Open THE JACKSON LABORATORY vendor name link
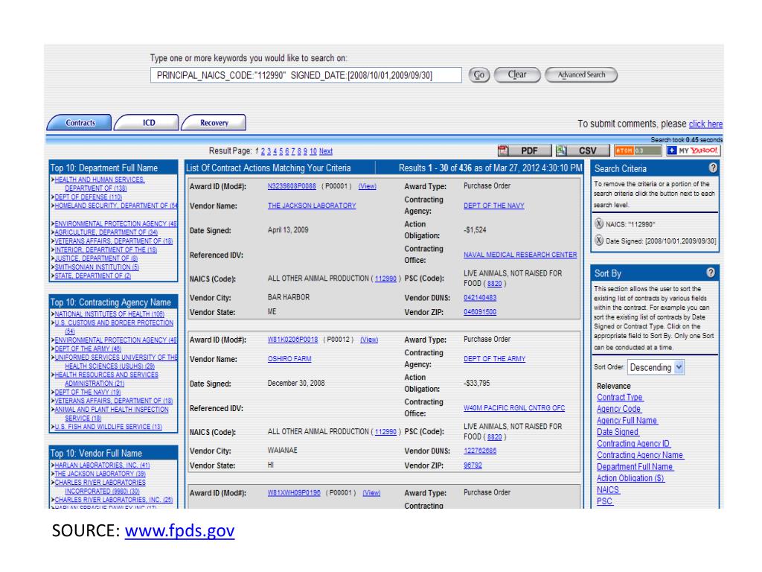This screenshot has width=762, height=572. pos(312,206)
